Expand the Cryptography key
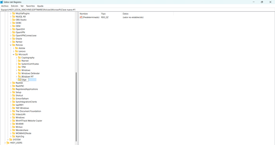The height and width of the screenshot is (145, 275). tap(16, 57)
